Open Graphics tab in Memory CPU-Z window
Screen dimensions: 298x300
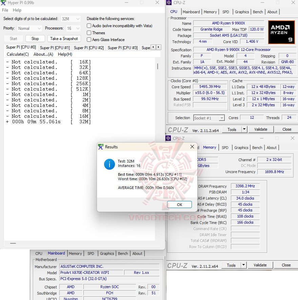(241, 148)
